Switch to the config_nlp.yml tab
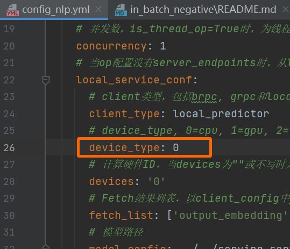Viewport: 290px width, 249px height. click(x=55, y=10)
